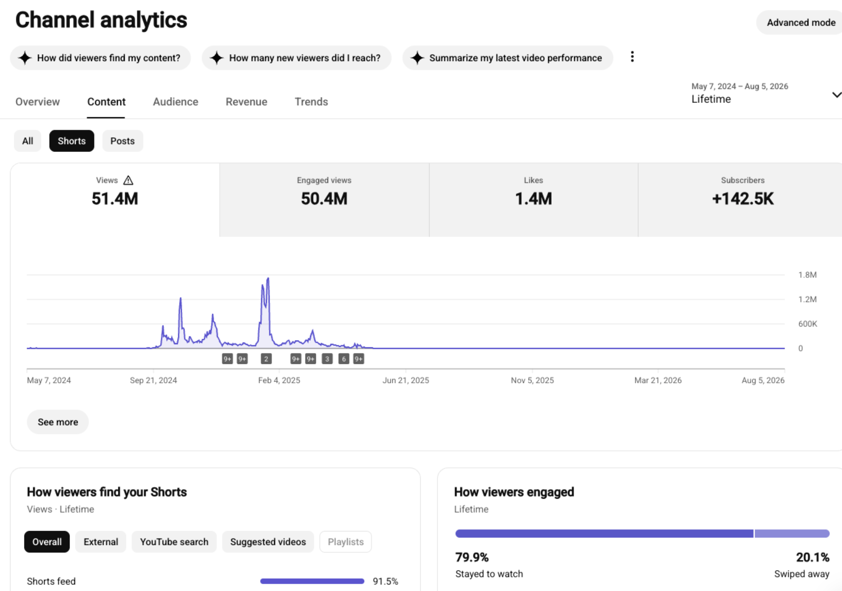Open the three-dot more options menu
842x591 pixels.
(632, 57)
